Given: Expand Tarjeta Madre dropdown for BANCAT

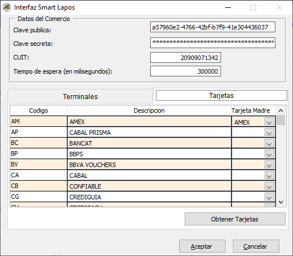Looking at the screenshot, I should [x=269, y=143].
